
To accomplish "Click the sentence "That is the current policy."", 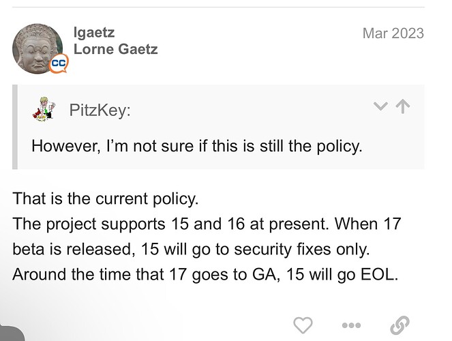I will pos(106,198).
